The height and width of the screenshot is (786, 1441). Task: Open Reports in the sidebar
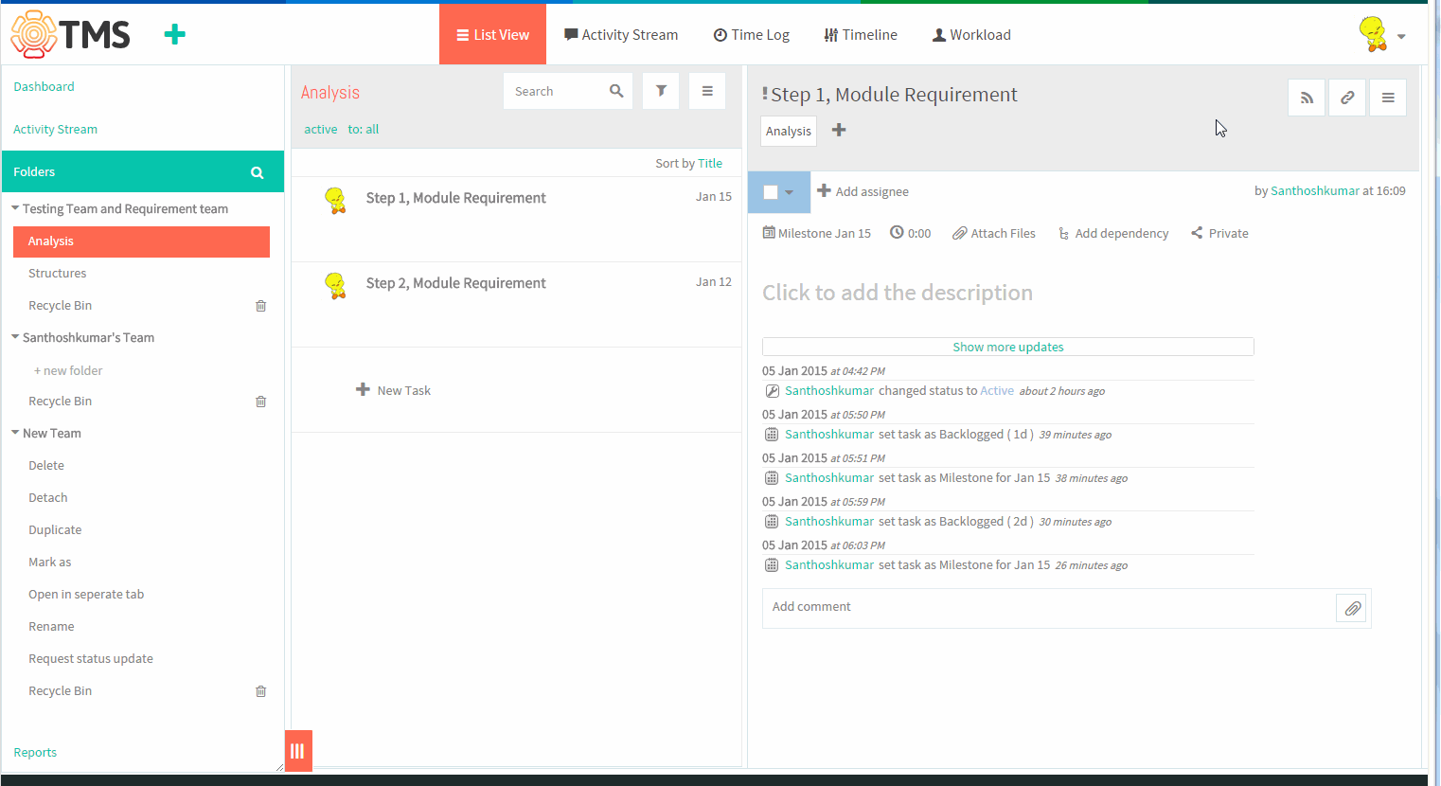[x=35, y=752]
